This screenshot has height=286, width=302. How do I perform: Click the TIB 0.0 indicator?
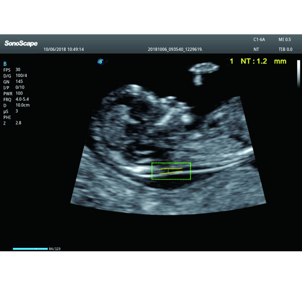pos(285,49)
